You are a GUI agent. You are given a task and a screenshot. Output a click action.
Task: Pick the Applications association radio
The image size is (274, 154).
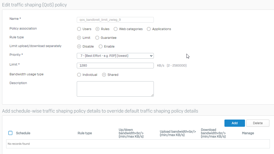coord(149,29)
